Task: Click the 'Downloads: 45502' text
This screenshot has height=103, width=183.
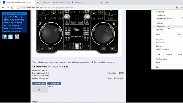Action: (x=116, y=73)
